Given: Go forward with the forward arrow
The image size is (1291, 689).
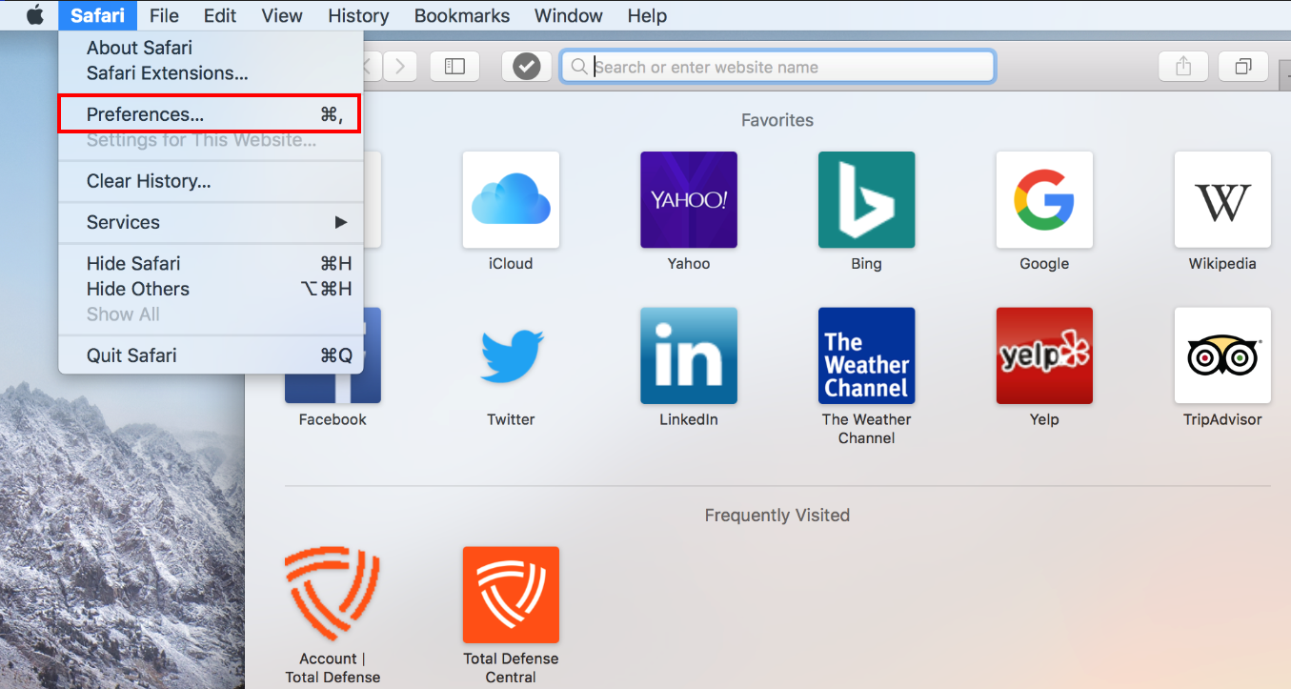Looking at the screenshot, I should coord(400,67).
